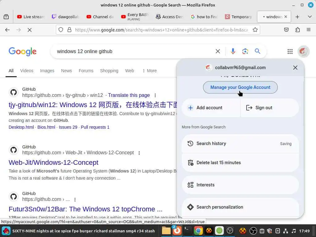Viewport: 316px width, 237px height.
Task: Open Search personalization option
Action: 240,207
